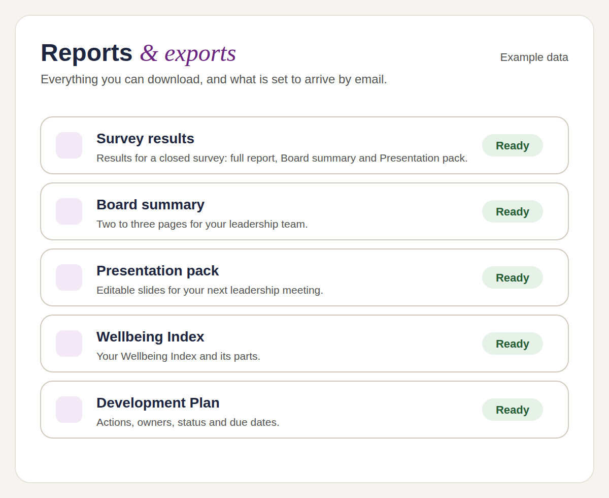This screenshot has height=498, width=609.
Task: Click the Ready badge on Board summary
Action: pyautogui.click(x=513, y=211)
